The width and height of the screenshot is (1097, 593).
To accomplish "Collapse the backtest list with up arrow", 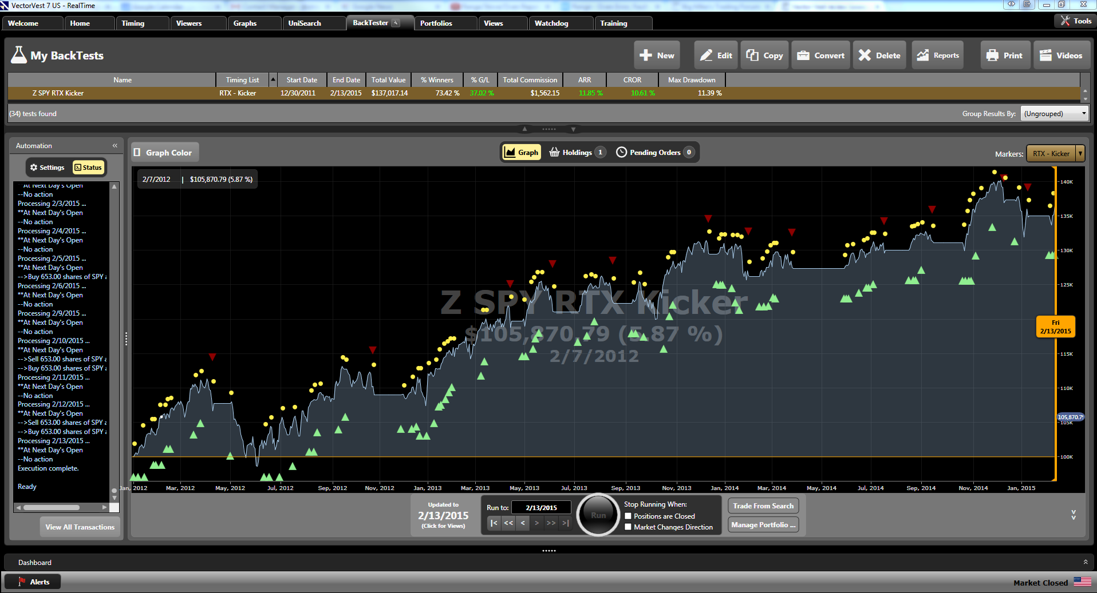I will 524,129.
